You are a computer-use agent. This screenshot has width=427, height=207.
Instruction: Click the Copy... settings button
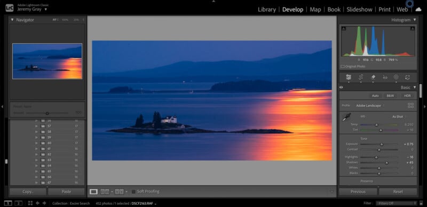pos(28,192)
